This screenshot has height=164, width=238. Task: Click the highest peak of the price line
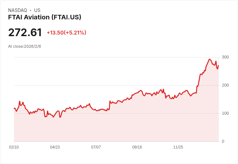(x=210, y=59)
